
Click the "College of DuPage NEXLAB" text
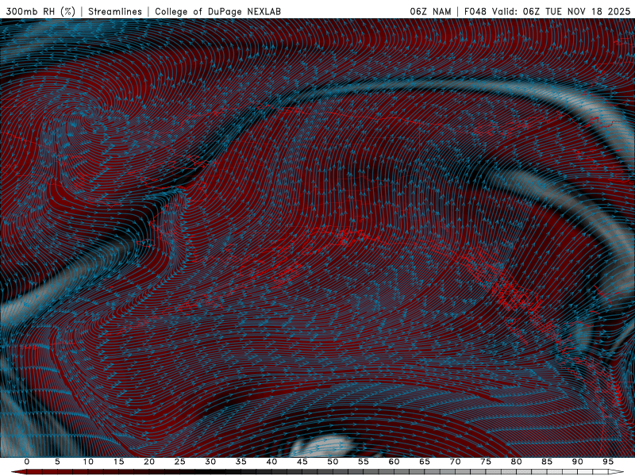[x=217, y=12]
